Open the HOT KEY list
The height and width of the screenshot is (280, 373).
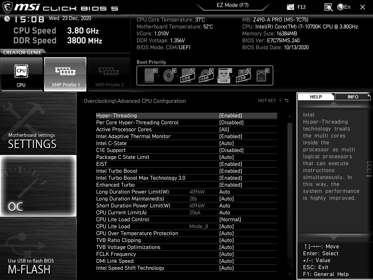267,101
